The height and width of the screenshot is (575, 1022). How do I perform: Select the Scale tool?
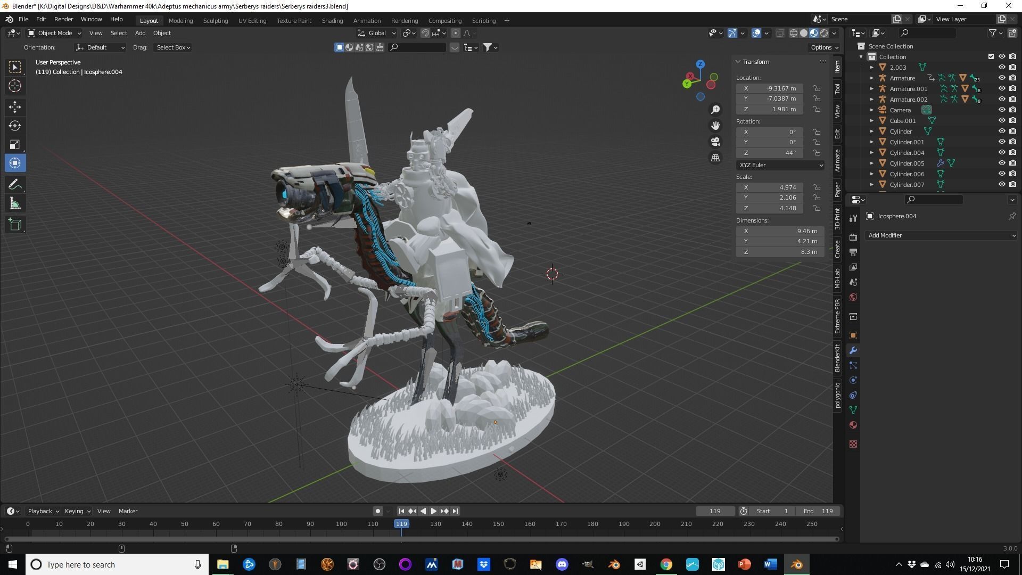click(x=15, y=144)
